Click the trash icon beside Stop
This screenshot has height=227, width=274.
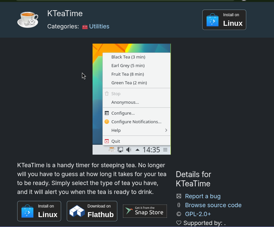point(107,94)
